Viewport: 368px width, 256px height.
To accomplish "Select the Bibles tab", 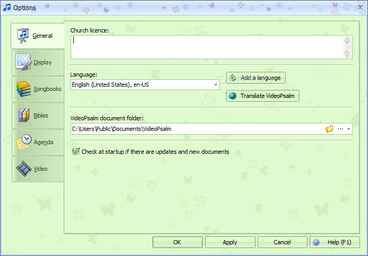I will tap(38, 115).
